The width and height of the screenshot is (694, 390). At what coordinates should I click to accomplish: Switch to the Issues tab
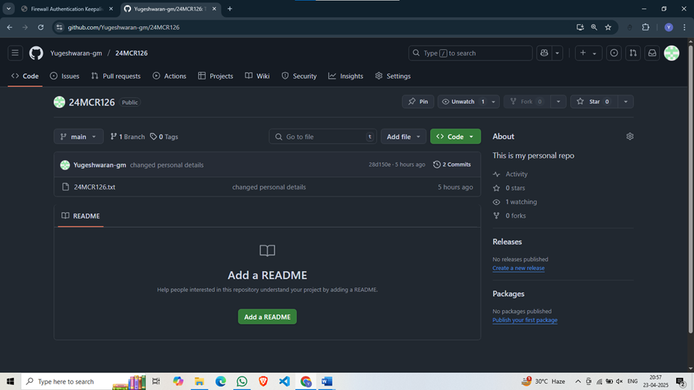click(65, 76)
